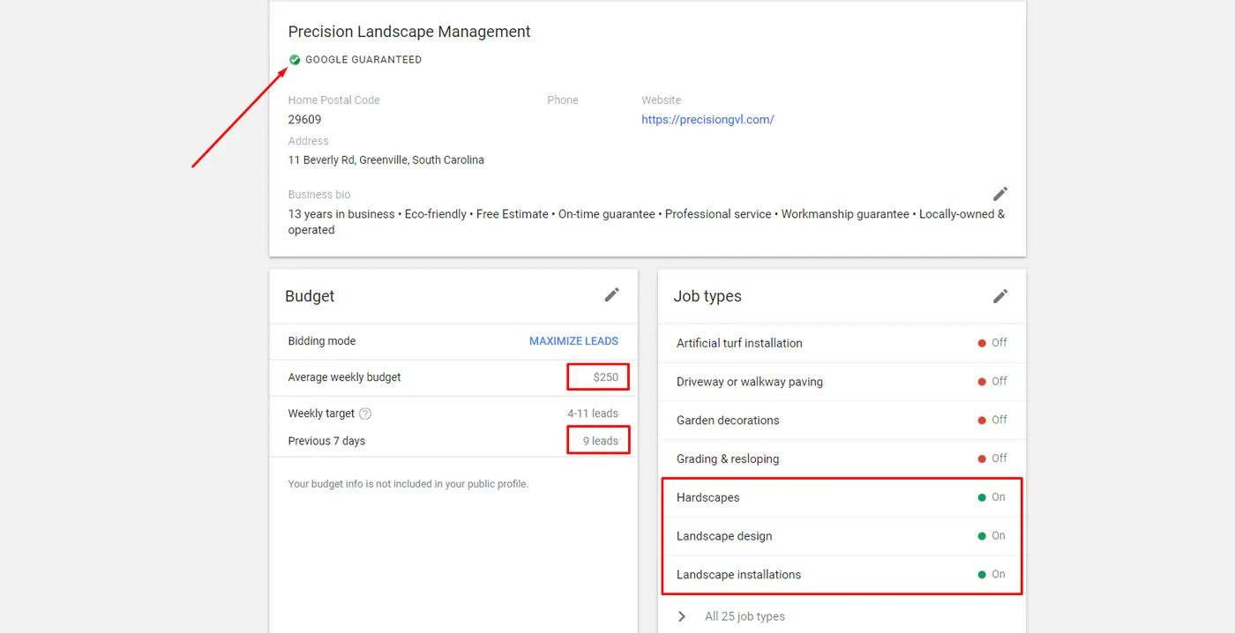Toggle Driveway or walkway paving Off status
Image resolution: width=1235 pixels, height=633 pixels.
click(x=992, y=382)
